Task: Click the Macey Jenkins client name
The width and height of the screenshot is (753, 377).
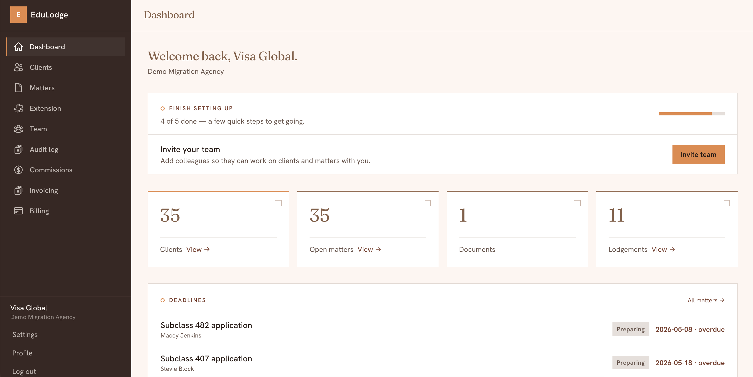Action: [181, 335]
